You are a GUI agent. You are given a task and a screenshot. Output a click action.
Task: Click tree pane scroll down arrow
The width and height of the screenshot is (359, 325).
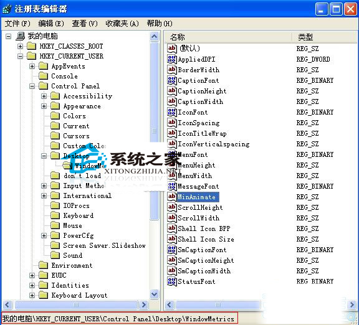point(155,294)
